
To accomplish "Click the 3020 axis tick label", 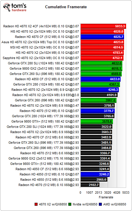I will pyautogui.click(x=108, y=192).
